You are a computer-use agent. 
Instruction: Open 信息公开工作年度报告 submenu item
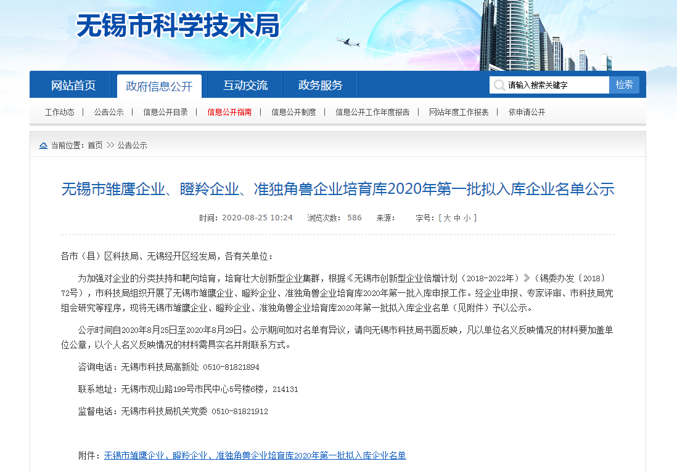point(372,112)
